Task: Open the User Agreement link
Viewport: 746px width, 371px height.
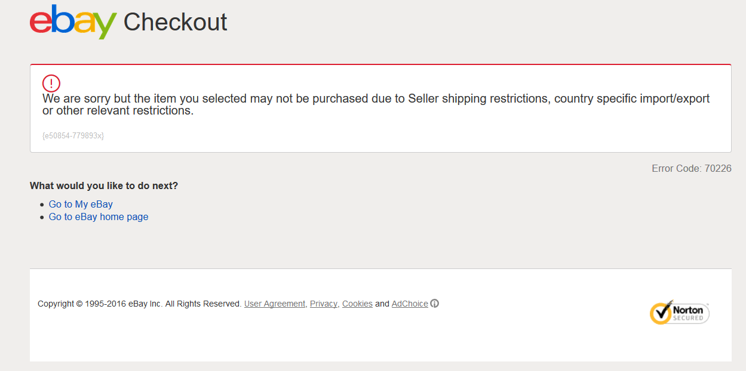Action: [x=274, y=304]
